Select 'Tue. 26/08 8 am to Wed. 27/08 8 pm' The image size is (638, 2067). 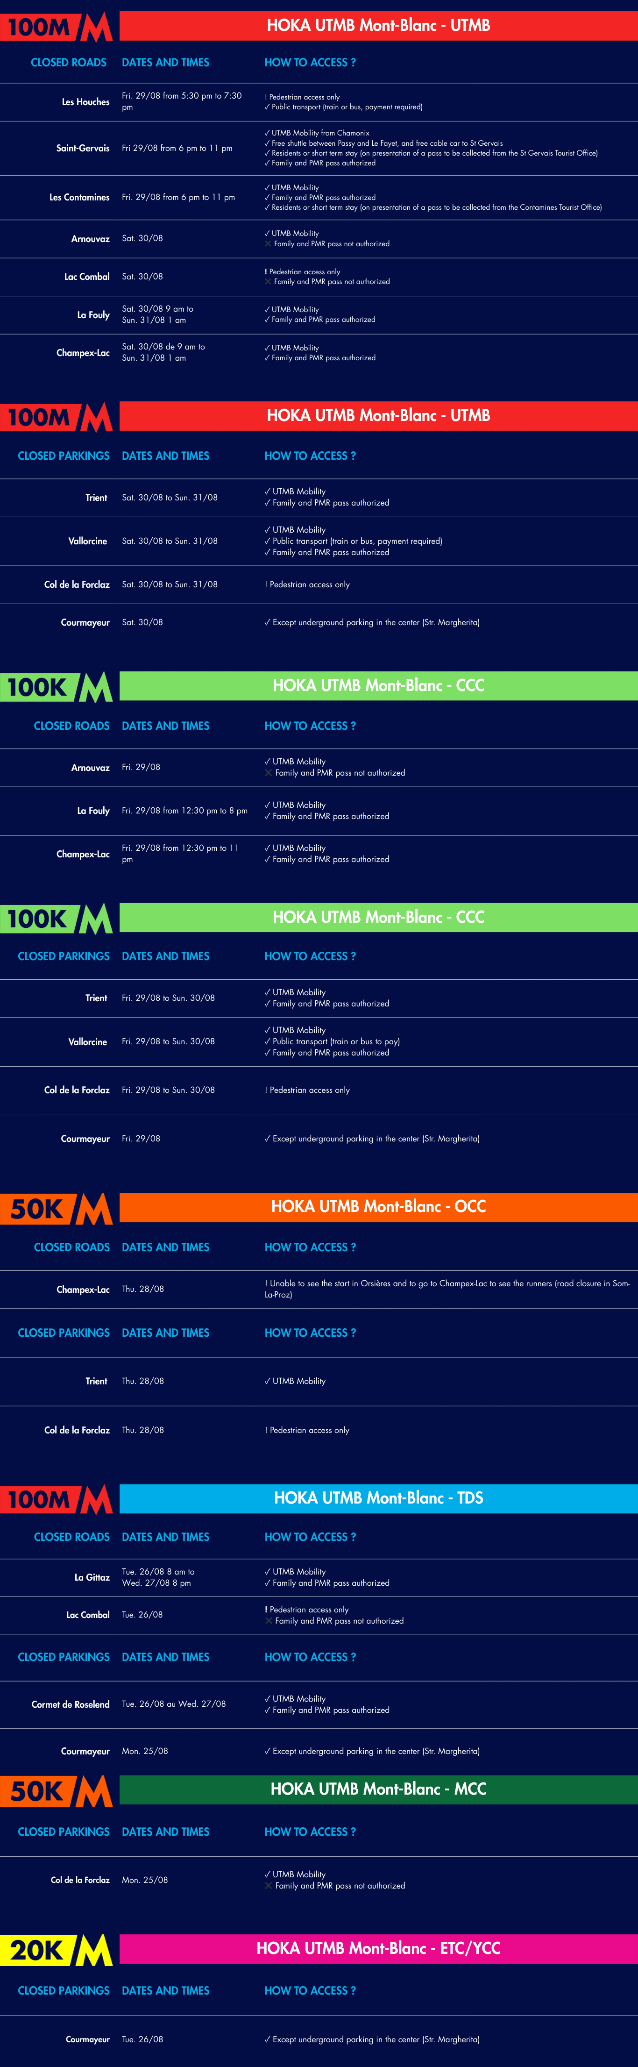(x=158, y=1577)
